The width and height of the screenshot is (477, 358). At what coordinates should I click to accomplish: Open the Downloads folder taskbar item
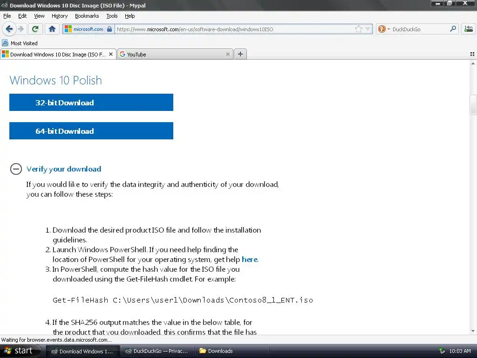(231, 351)
